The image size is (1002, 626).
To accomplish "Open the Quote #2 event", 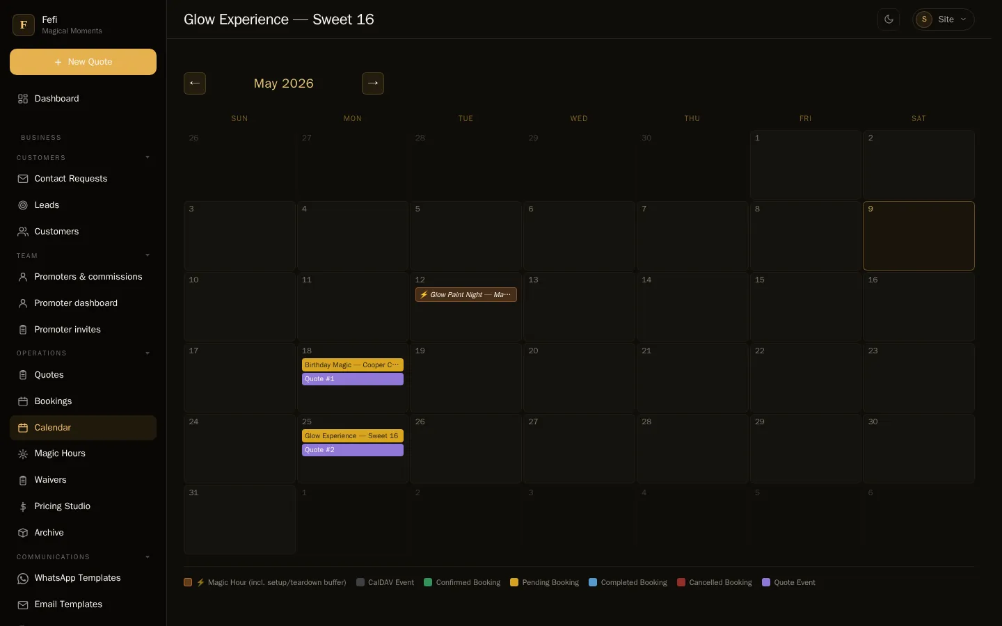I will [x=353, y=450].
